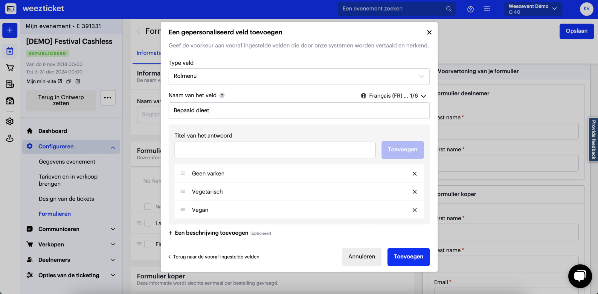Expand the Deelnemers menu section

(x=113, y=260)
